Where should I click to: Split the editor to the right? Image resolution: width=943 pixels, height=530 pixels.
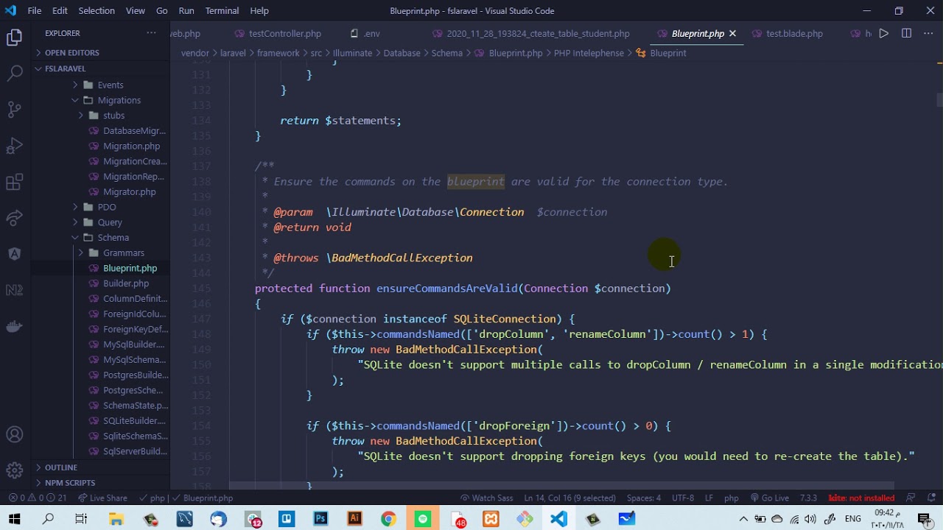click(906, 33)
